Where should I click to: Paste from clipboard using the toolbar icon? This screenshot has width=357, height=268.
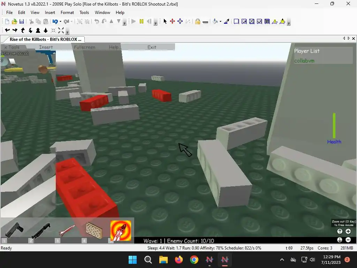(46, 21)
